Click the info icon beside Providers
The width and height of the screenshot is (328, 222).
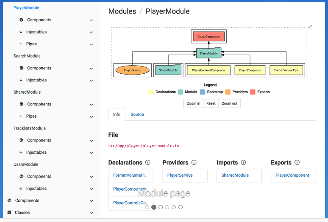tap(194, 162)
